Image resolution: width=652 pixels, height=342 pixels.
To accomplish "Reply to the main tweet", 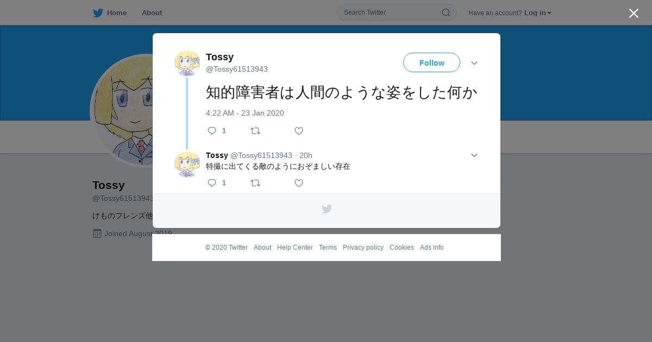I will 212,131.
